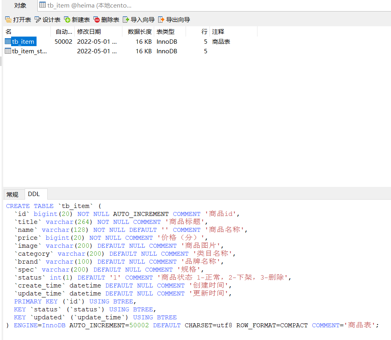
Task: Sort by the 修改日期 column header
Action: coord(99,32)
